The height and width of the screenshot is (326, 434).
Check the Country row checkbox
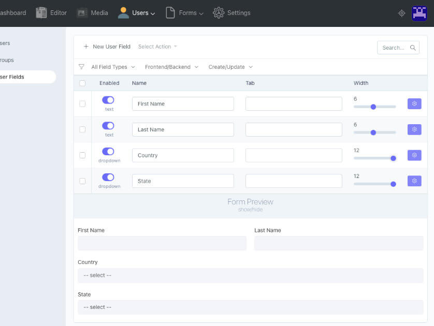tap(82, 155)
